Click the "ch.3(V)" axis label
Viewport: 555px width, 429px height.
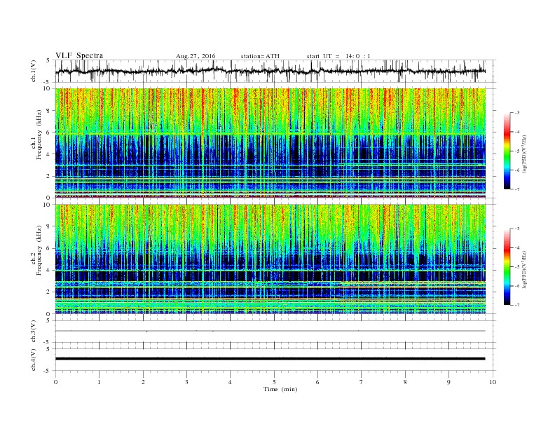[x=34, y=332]
